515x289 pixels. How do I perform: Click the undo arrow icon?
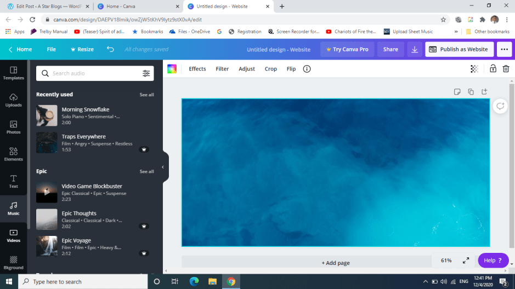click(110, 49)
